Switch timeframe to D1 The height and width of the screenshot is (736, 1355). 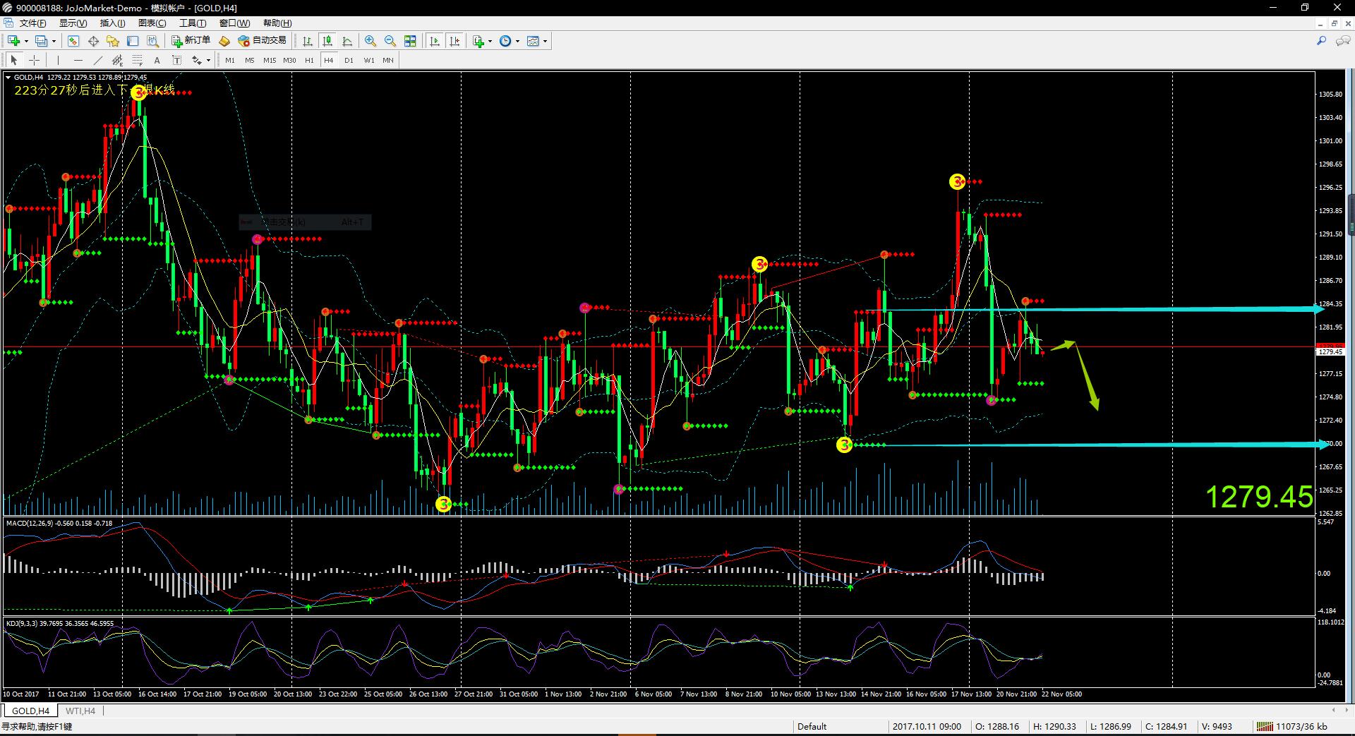[349, 61]
